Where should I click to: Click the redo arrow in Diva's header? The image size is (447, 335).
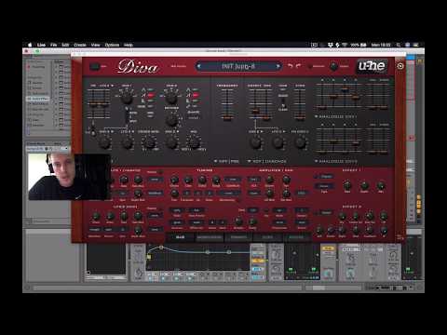tap(298, 66)
